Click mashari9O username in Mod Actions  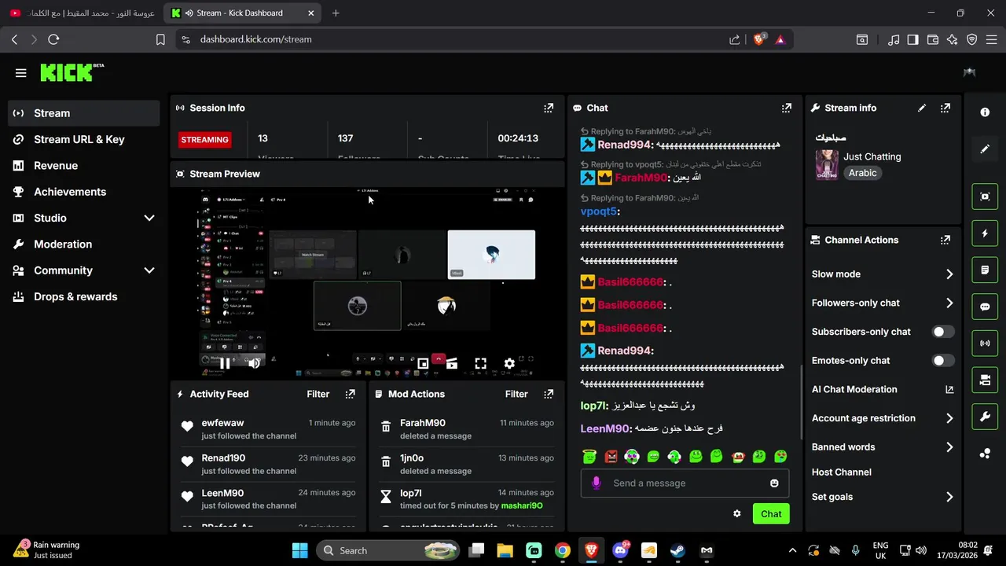(x=522, y=505)
